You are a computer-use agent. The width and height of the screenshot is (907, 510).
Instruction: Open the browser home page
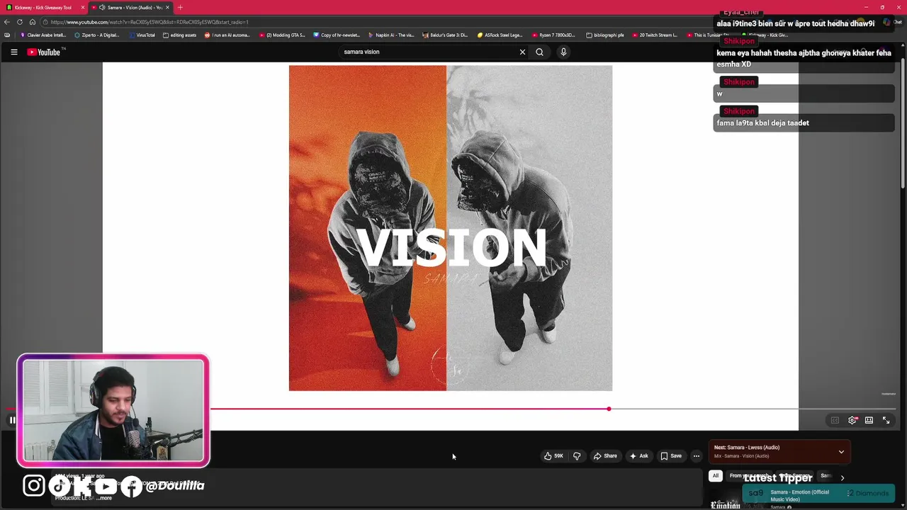point(32,22)
